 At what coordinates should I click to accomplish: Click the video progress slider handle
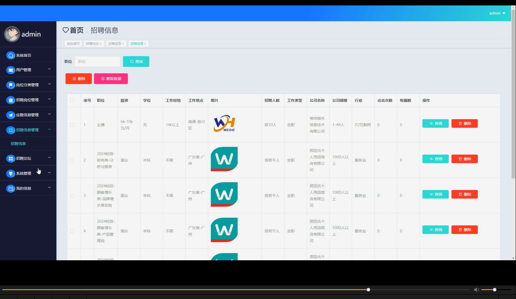coord(368,289)
